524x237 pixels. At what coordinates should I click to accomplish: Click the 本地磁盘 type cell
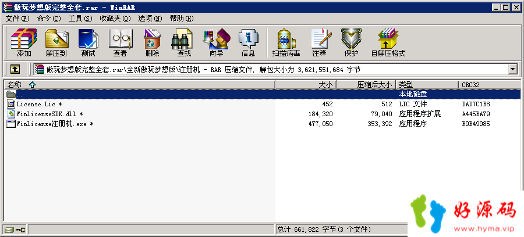(x=413, y=94)
